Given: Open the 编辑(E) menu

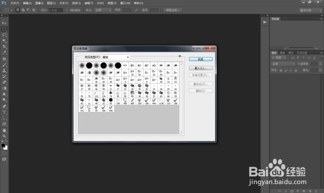Looking at the screenshot, I should click(27, 3).
